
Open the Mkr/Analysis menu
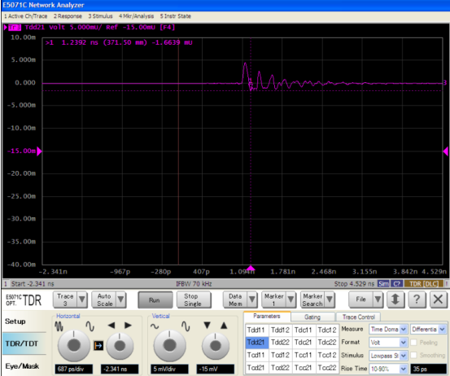pos(137,16)
